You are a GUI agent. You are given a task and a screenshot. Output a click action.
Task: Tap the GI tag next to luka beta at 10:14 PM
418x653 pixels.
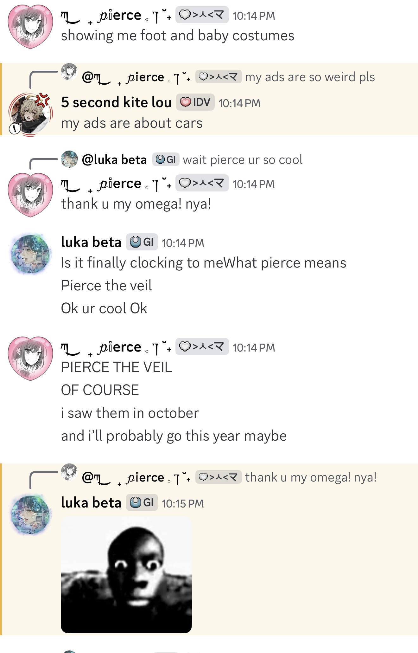click(x=142, y=242)
